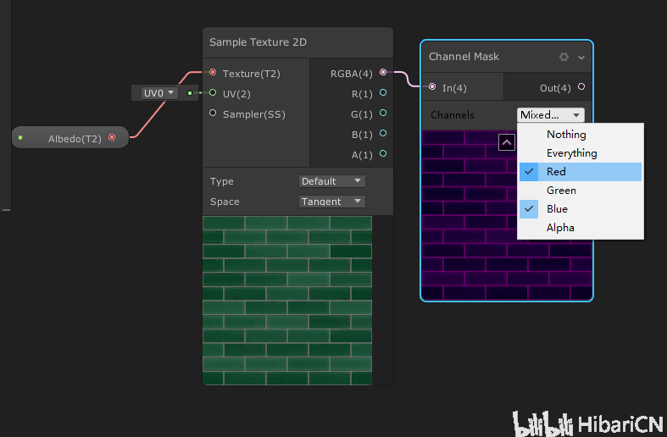The image size is (667, 437).
Task: Click the Channel Mask In(4) port
Action: point(432,86)
